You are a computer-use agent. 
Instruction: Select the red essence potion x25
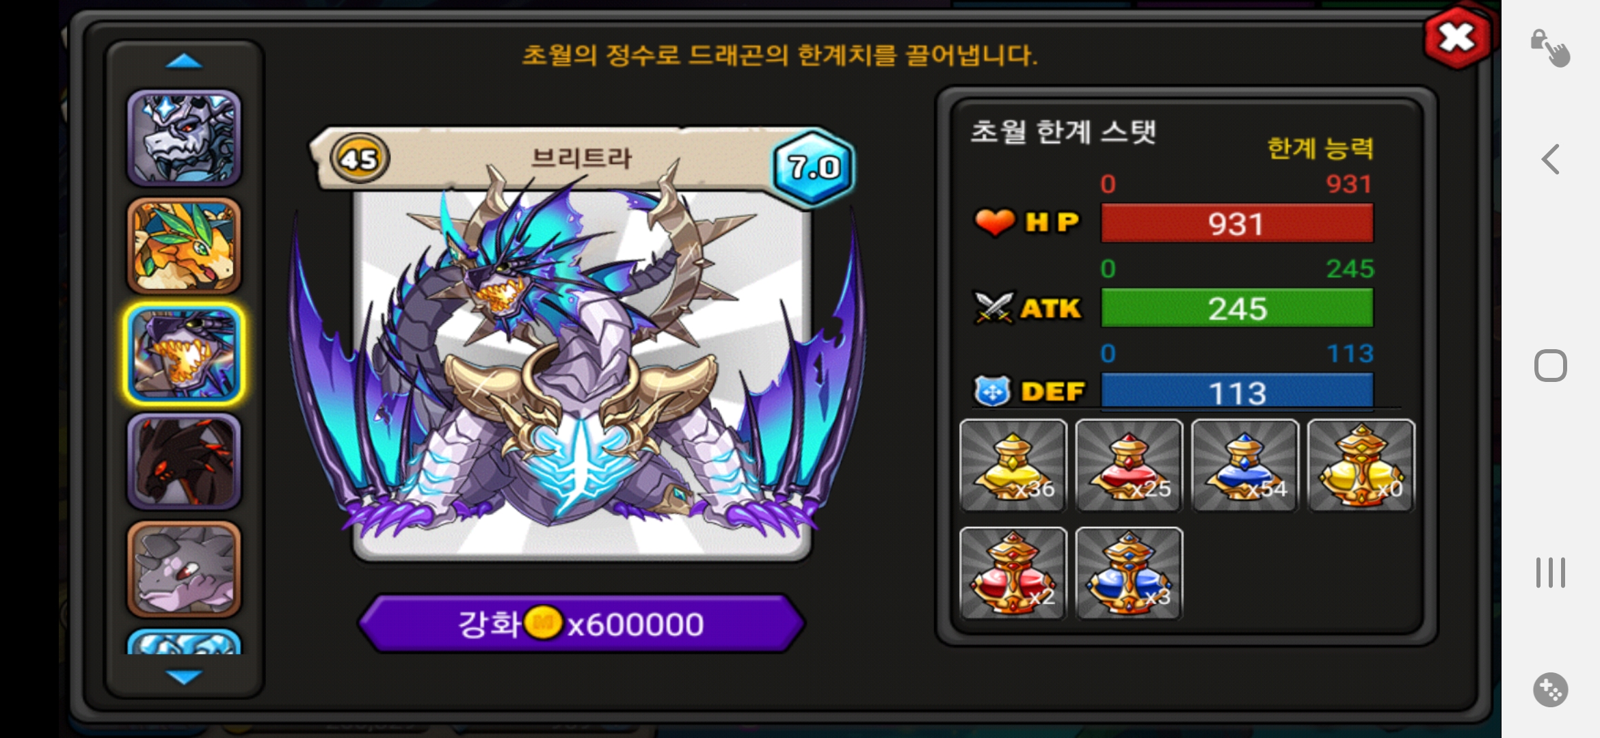coord(1129,465)
